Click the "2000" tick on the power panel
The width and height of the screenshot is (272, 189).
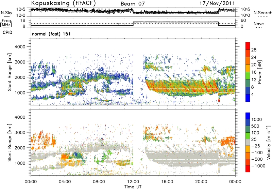tap(21, 77)
